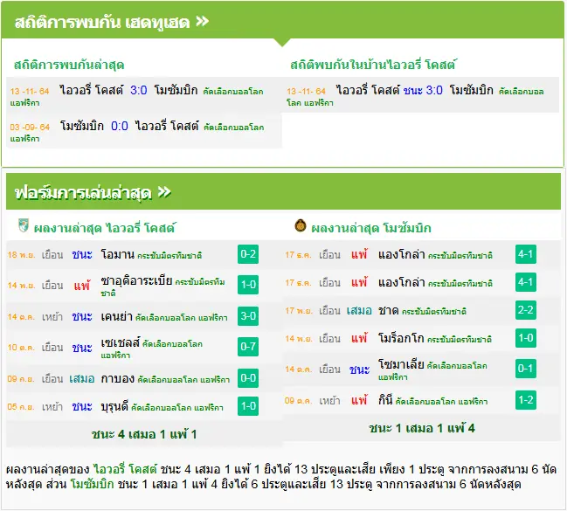Image resolution: width=567 pixels, height=511 pixels.
Task: Select the ซาอุดิอาระเบีย match row
Action: click(144, 286)
